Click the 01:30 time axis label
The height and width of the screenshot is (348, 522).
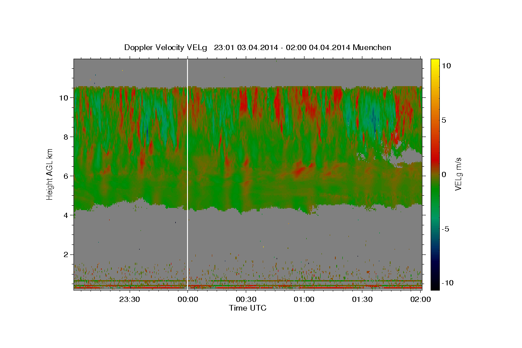[x=362, y=299]
